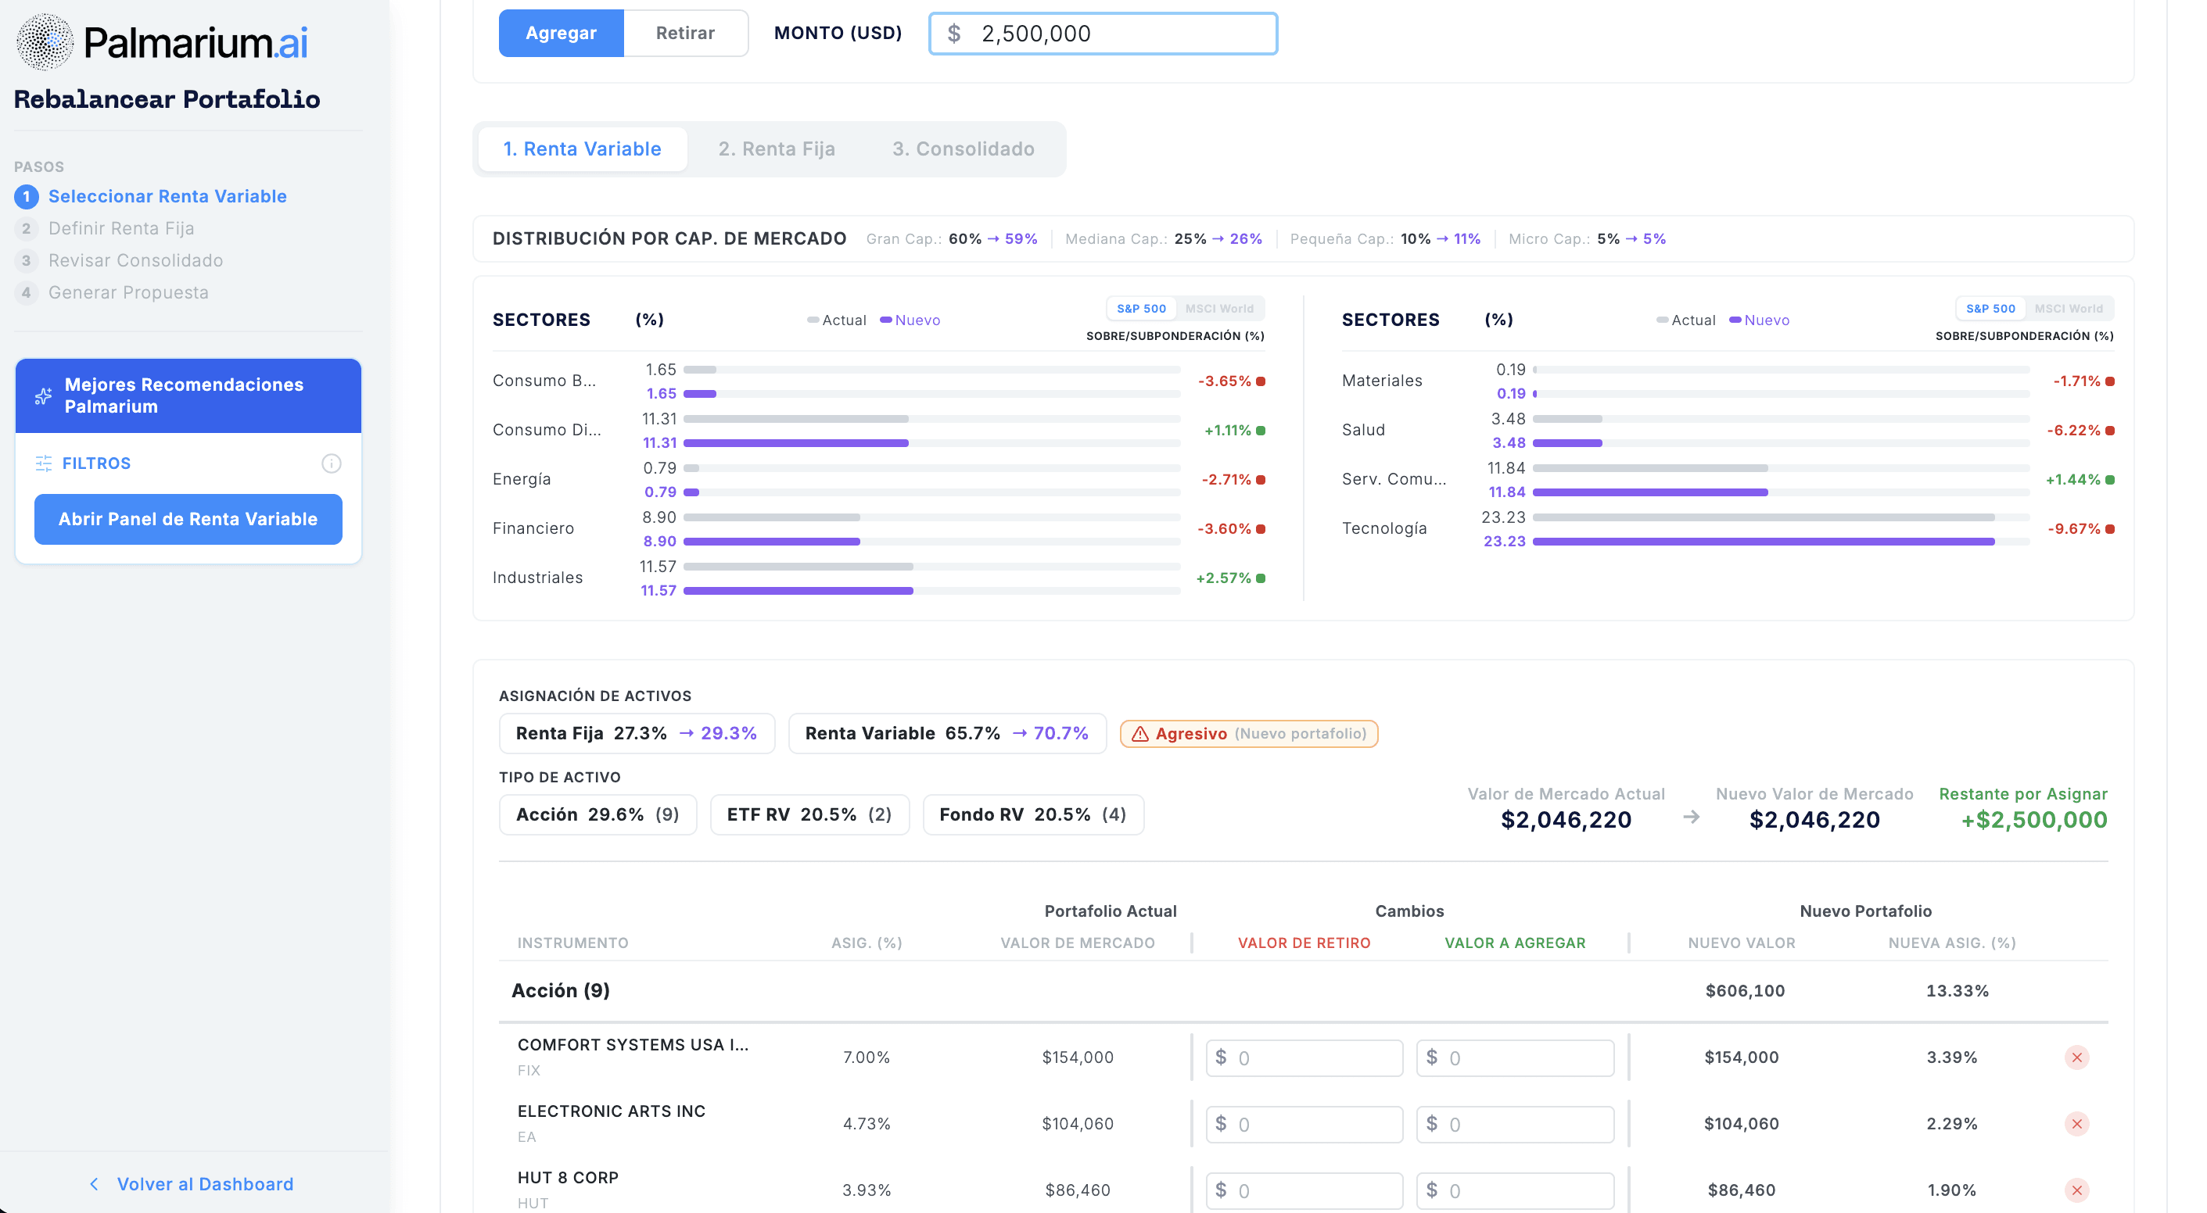2207x1213 pixels.
Task: Click Abrir Panel de Renta Variable button
Action: 188,519
